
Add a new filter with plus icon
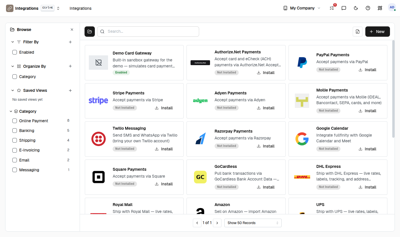coord(70,42)
